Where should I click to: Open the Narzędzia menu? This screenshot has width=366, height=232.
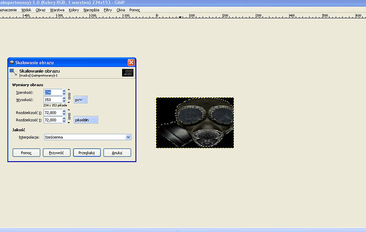[x=91, y=10]
